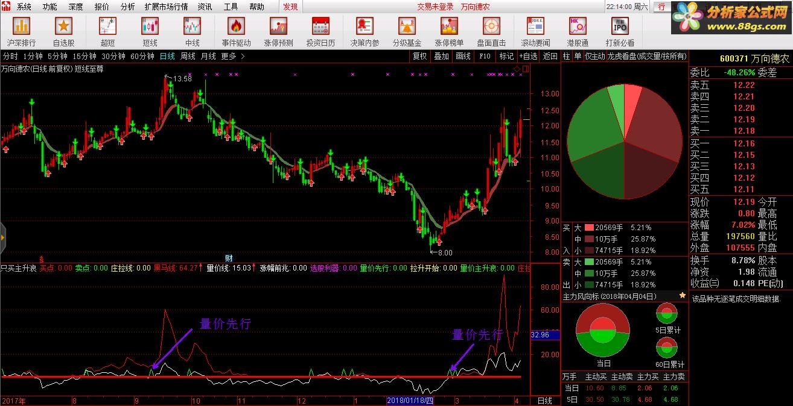Switch chart to 15分钟 period

pyautogui.click(x=85, y=56)
